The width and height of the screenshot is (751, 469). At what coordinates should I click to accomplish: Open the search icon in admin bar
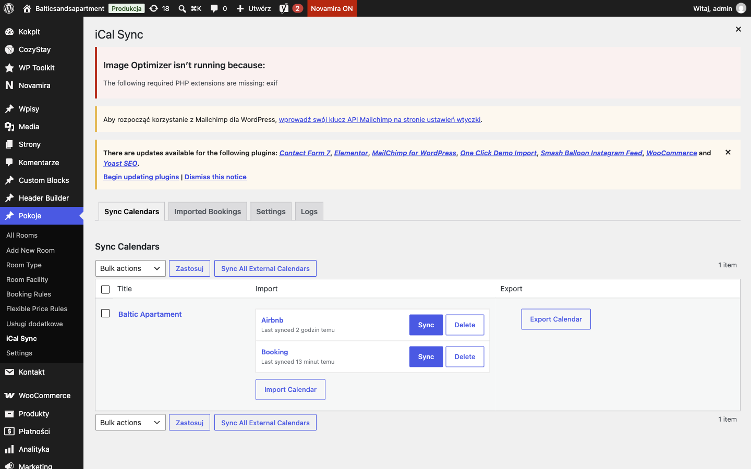tap(182, 8)
